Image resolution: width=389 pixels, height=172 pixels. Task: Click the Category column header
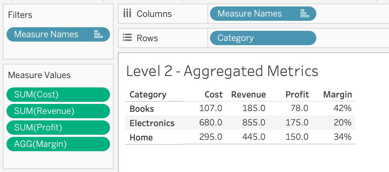[x=148, y=95]
